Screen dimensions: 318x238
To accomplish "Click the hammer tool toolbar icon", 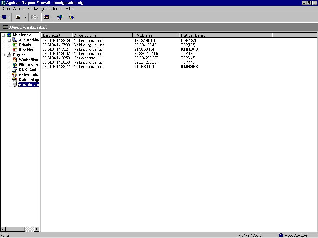I will [x=18, y=17].
